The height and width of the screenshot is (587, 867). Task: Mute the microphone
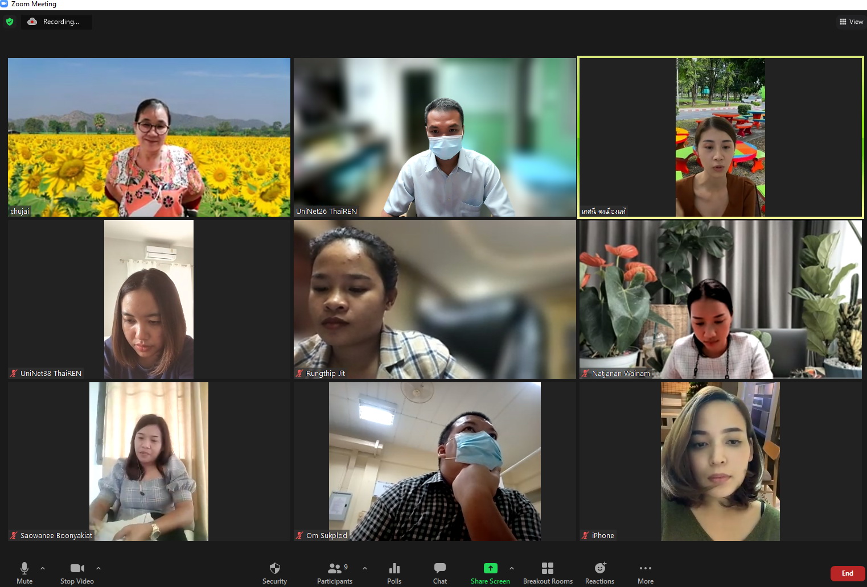[x=24, y=572]
